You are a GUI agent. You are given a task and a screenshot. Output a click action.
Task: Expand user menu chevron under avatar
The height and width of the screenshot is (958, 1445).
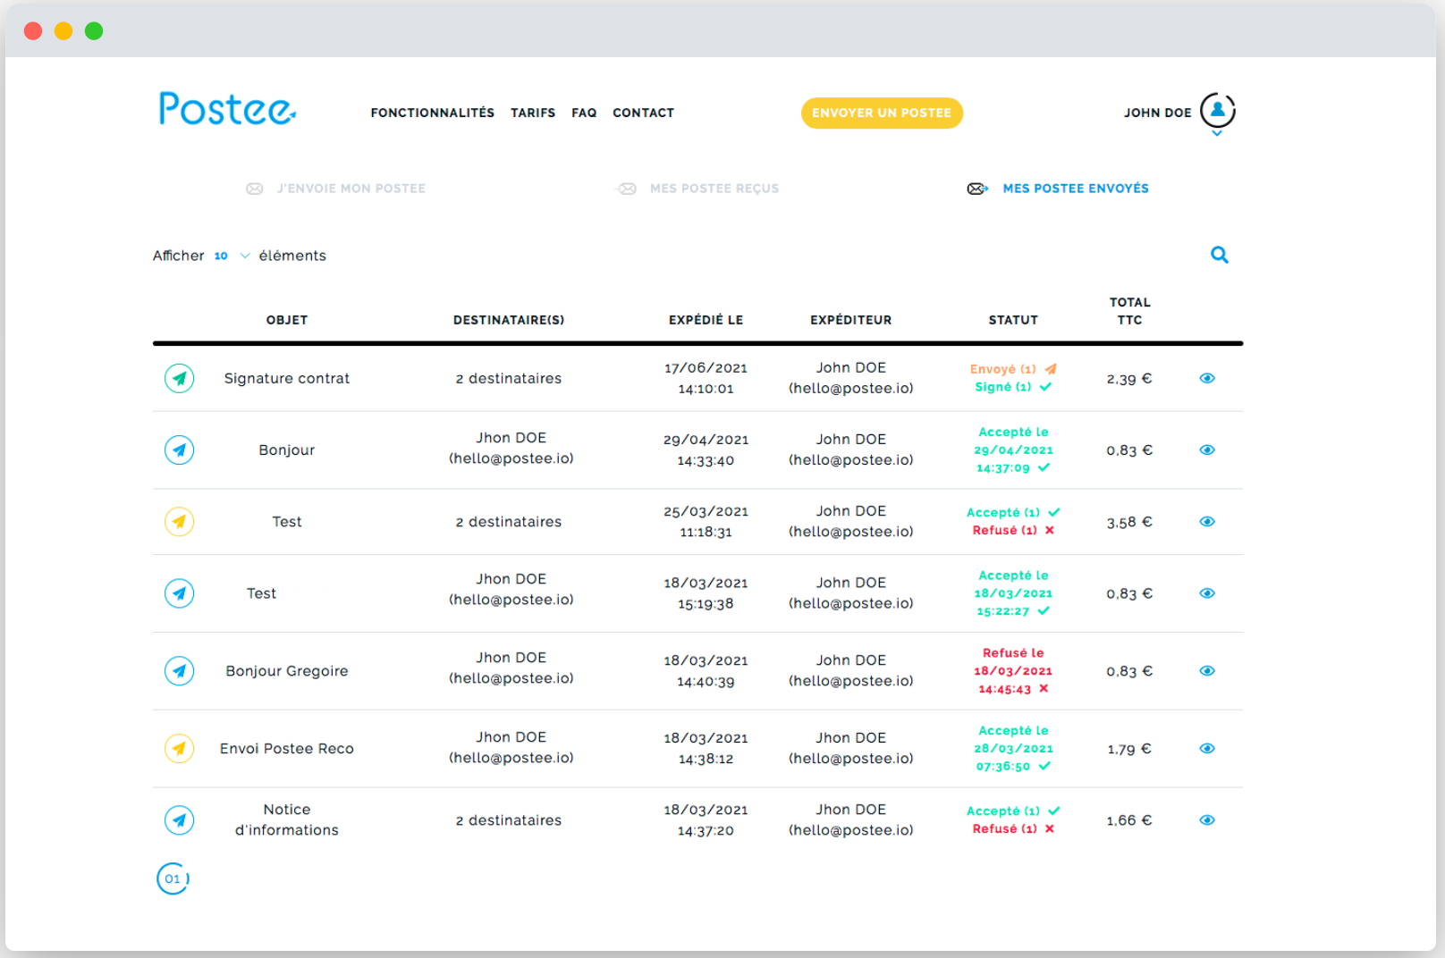1217,134
